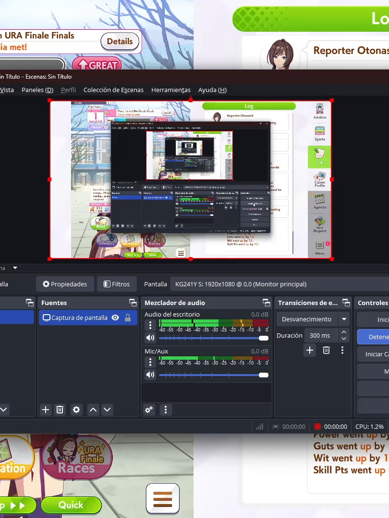Open the game's hamburger menu button
Image resolution: width=389 pixels, height=518 pixels.
coord(163,499)
